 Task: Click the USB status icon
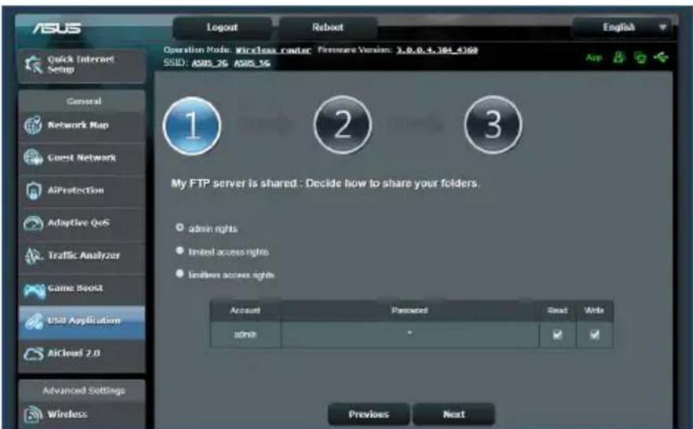662,57
